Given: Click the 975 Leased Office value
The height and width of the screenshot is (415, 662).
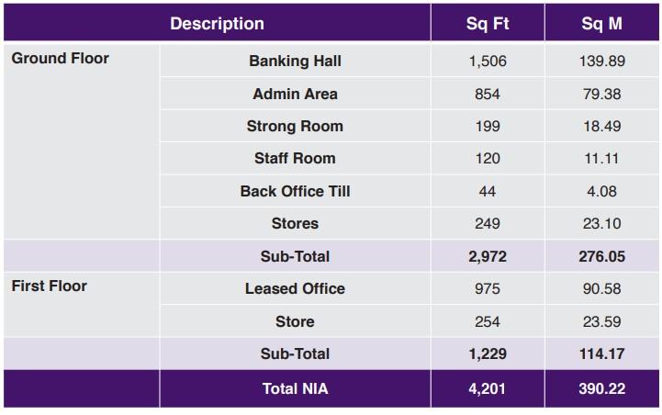Looking at the screenshot, I should pos(487,288).
